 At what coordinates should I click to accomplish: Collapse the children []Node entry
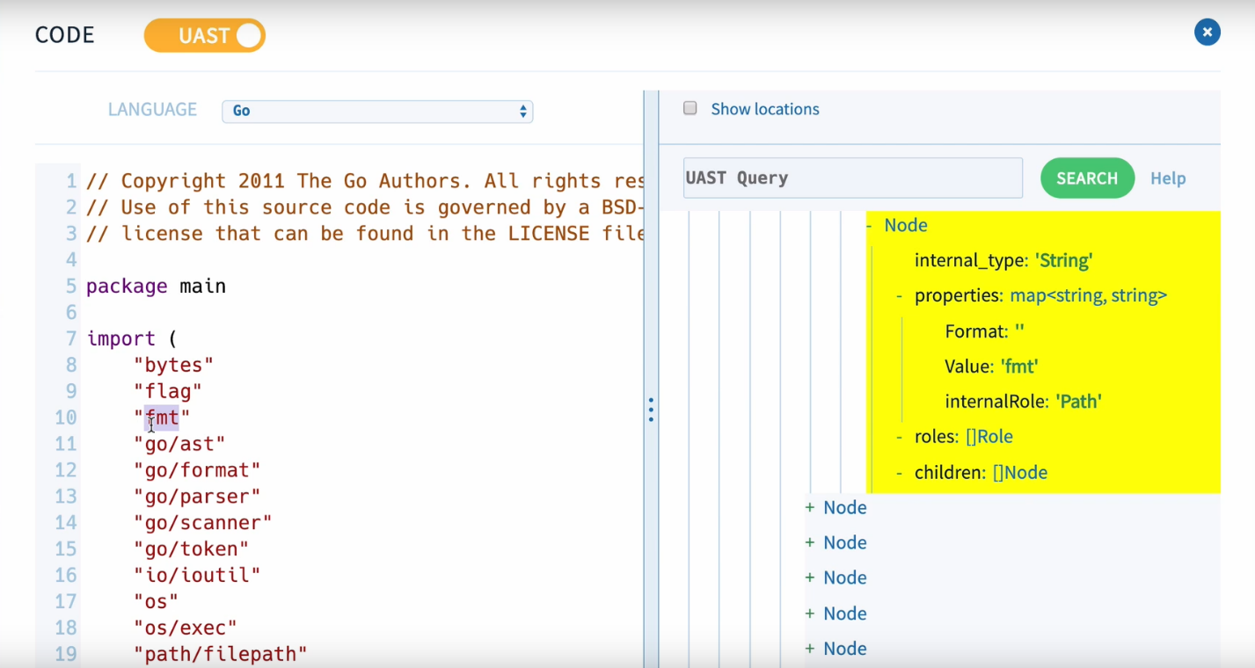[900, 473]
